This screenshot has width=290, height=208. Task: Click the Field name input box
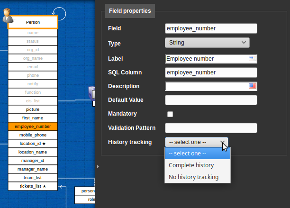(211, 28)
